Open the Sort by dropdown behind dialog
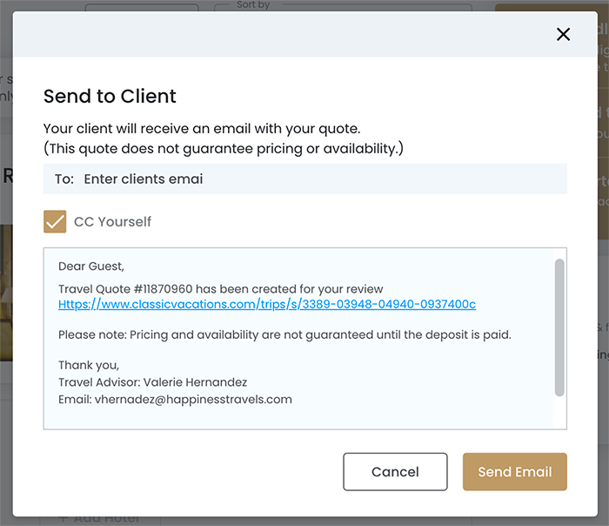This screenshot has height=526, width=609. (x=342, y=8)
